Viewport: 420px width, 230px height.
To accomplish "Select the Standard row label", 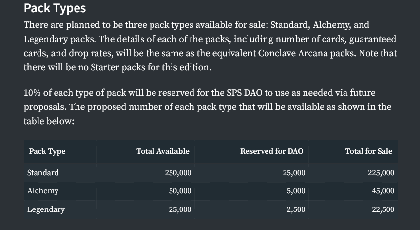I will click(43, 172).
